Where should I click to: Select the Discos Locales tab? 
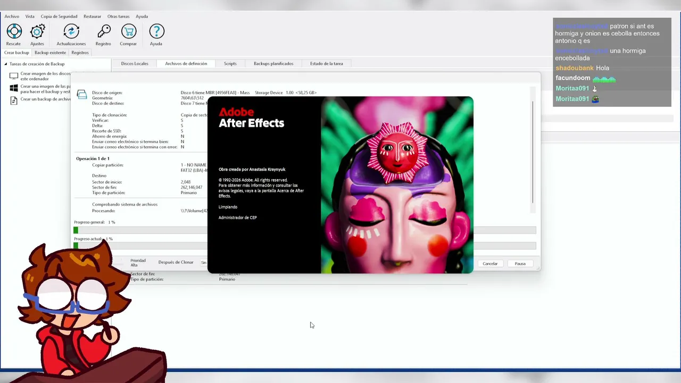point(135,64)
